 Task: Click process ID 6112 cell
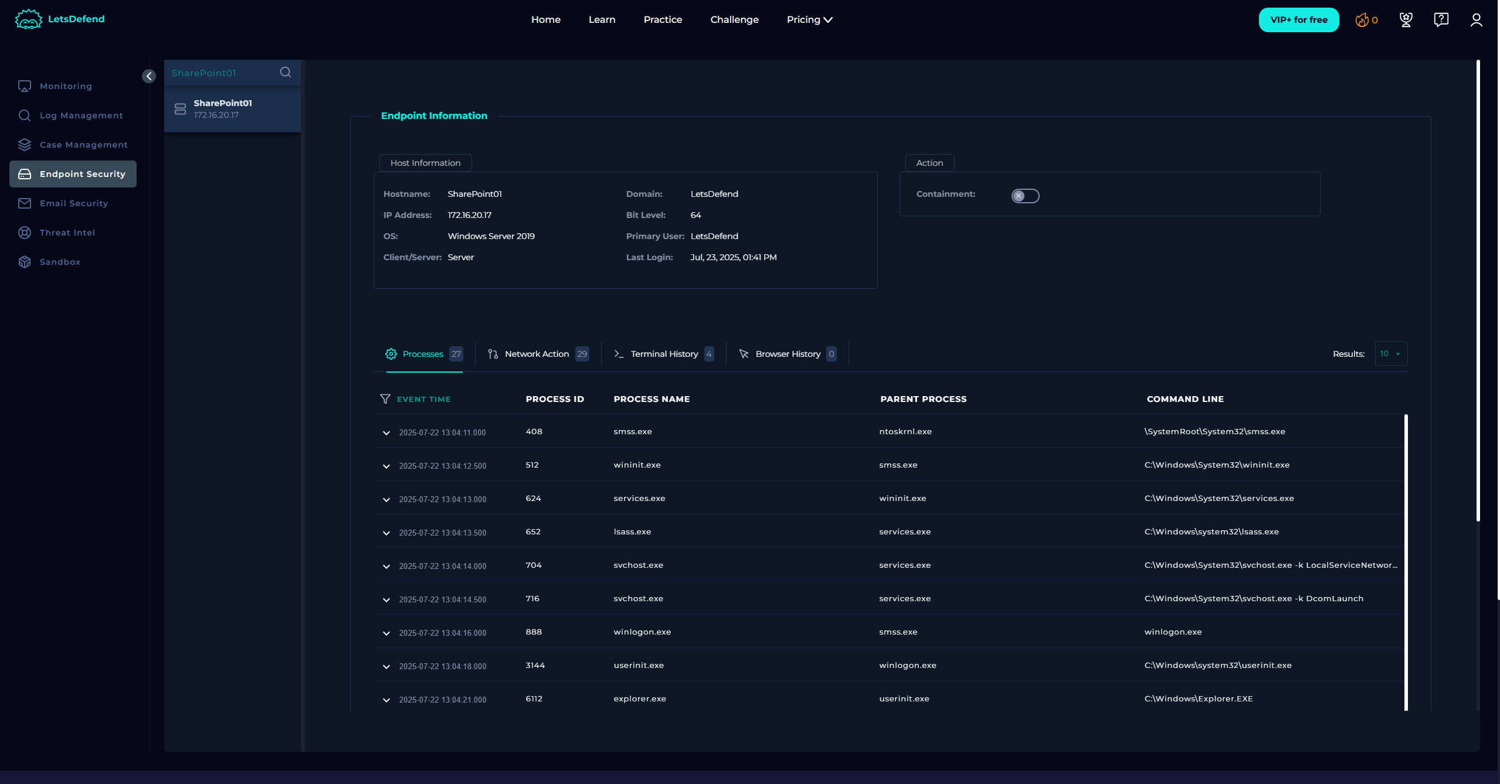pyautogui.click(x=534, y=698)
